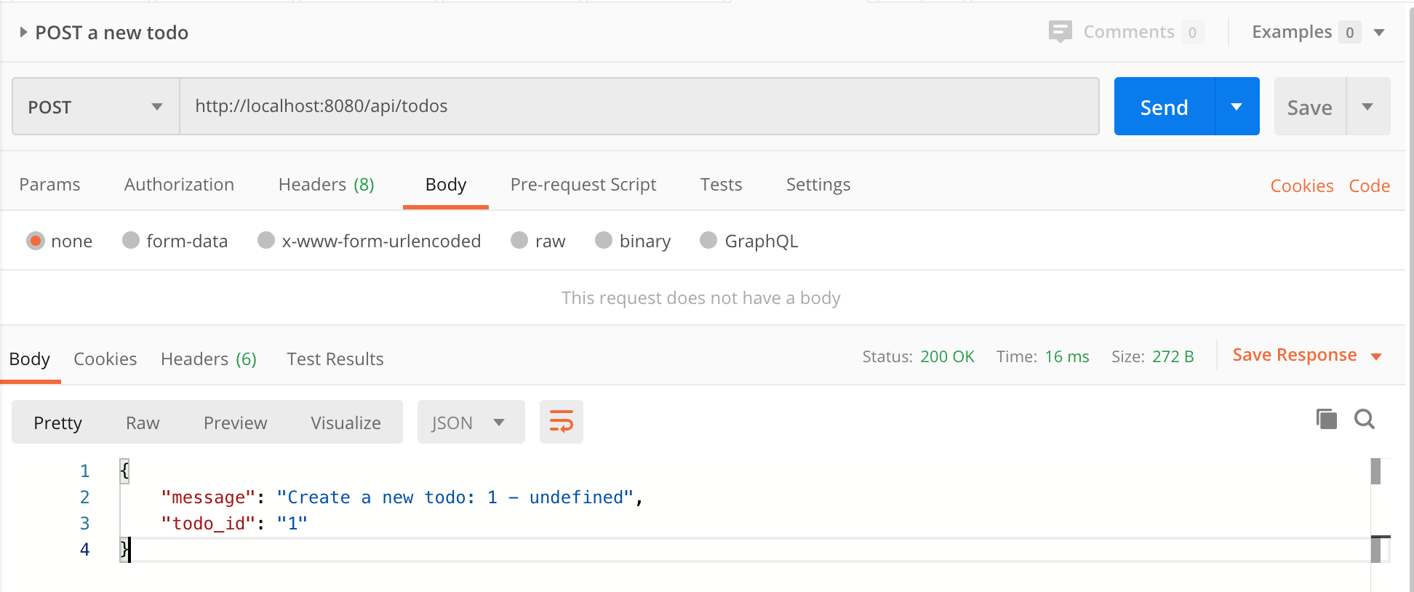This screenshot has width=1414, height=592.
Task: Open the request Settings tab
Action: 818,185
